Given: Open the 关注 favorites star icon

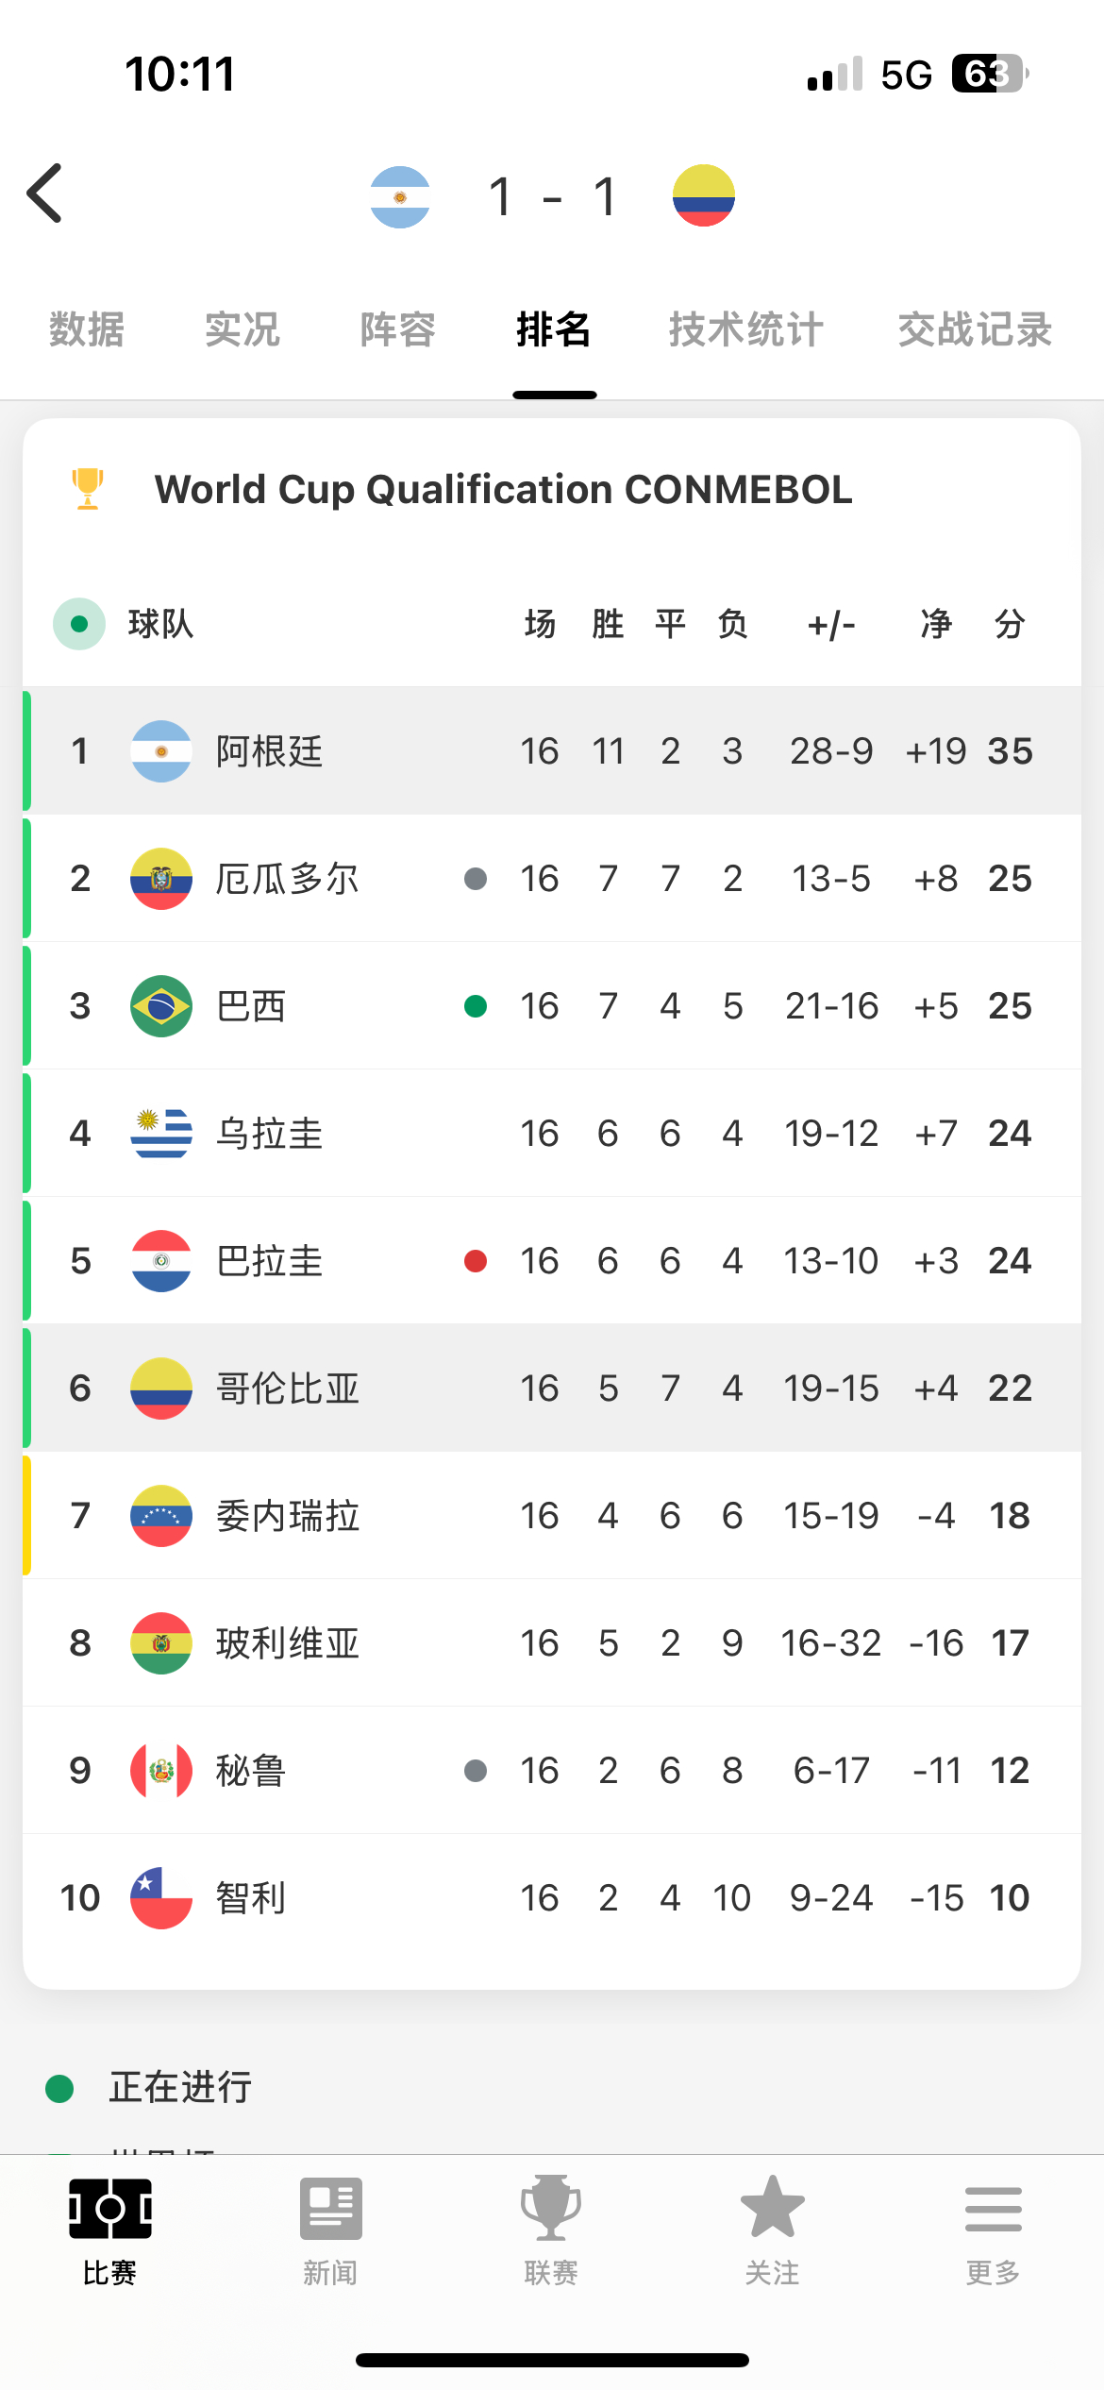Looking at the screenshot, I should (773, 2207).
